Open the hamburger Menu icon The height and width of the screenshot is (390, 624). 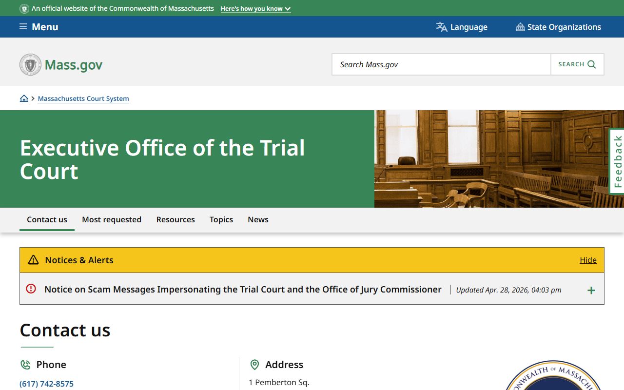[x=23, y=27]
